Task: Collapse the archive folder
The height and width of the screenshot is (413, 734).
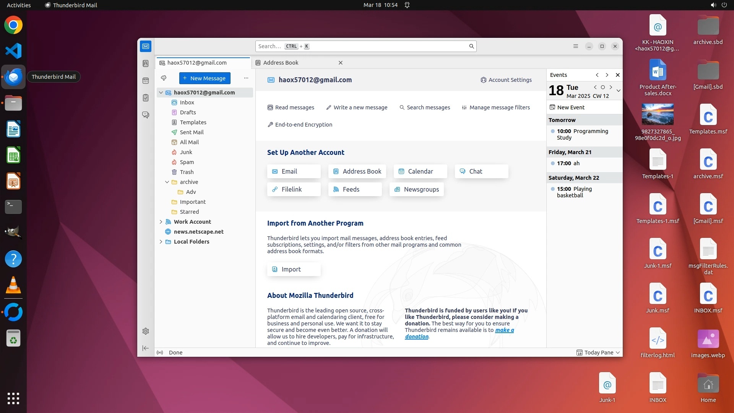Action: pos(167,182)
